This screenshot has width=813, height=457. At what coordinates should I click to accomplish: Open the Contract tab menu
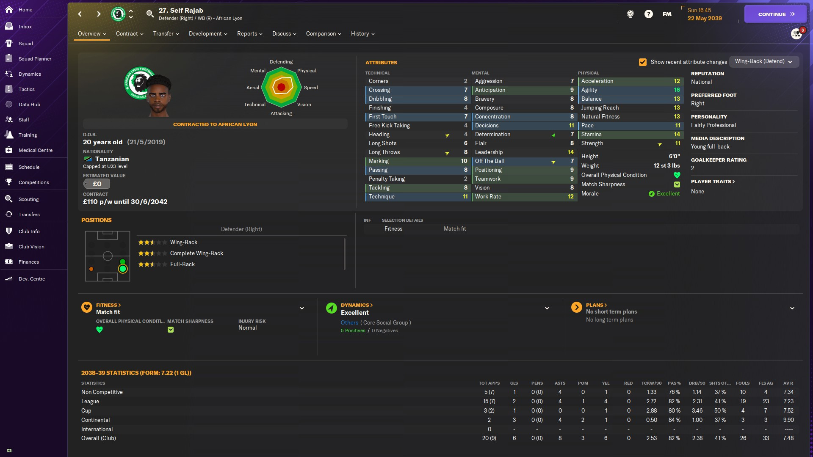click(129, 34)
